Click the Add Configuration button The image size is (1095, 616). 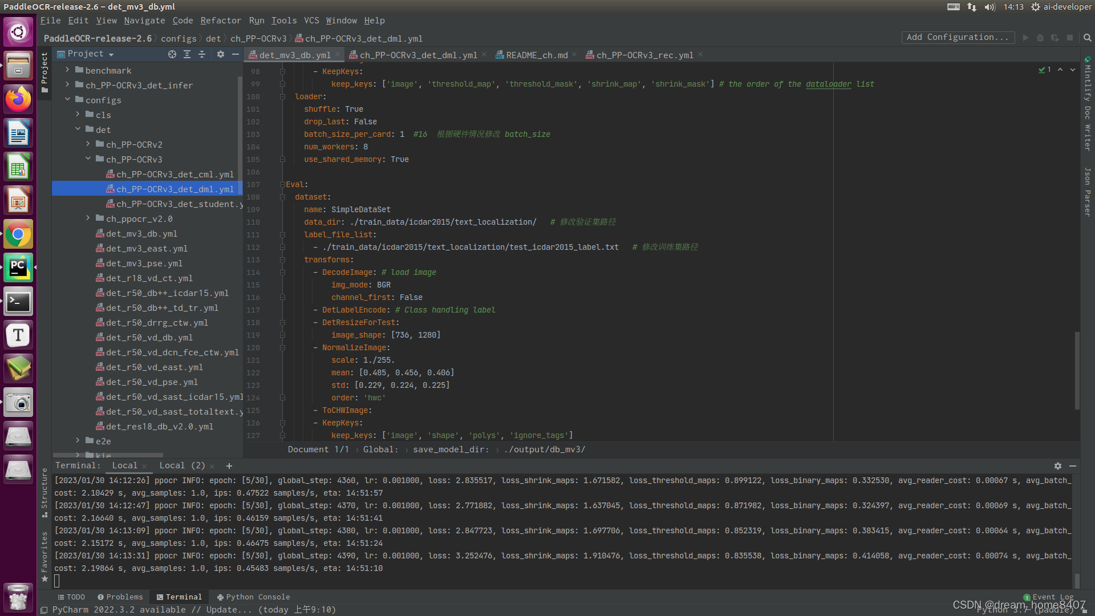[x=958, y=37]
